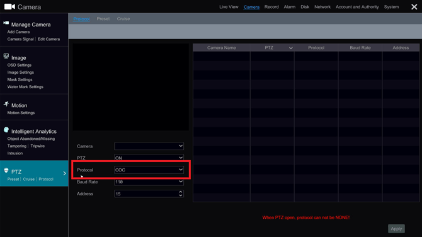The image size is (422, 237).
Task: Open the PTZ column header dropdown arrow
Action: (x=290, y=48)
